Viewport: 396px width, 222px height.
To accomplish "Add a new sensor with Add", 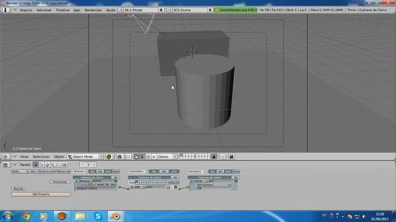I will pyautogui.click(x=115, y=178).
